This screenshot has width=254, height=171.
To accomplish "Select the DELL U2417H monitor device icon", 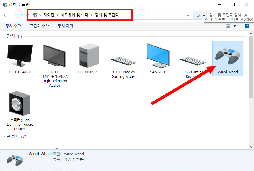I will 20,56.
